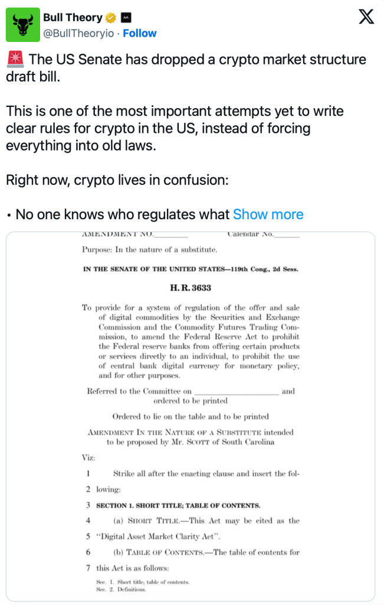The width and height of the screenshot is (384, 605).
Task: Click 'Mr. Scott of South Carolina' line
Action: 190,441
